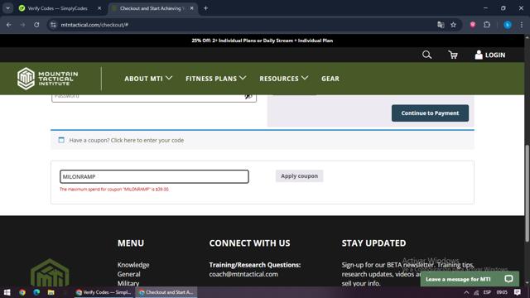The width and height of the screenshot is (530, 298).
Task: Click the Mountain Tactical Institute logo
Action: [x=47, y=79]
